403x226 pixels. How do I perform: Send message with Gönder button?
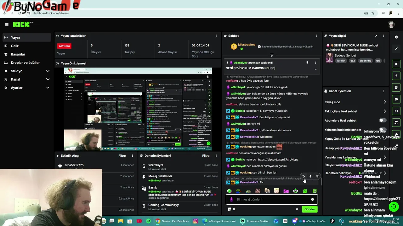click(x=309, y=209)
